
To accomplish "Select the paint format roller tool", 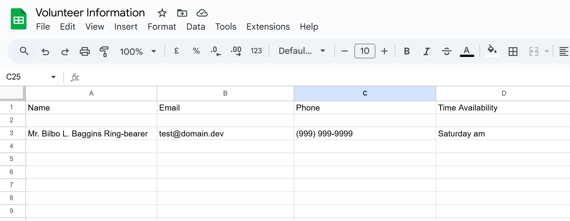I will coord(104,51).
